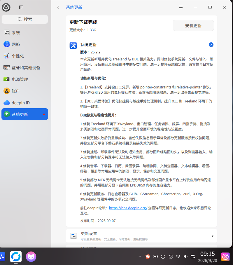This screenshot has width=233, height=265.
Task: Select 系统更新 in the sidebar
Action: pos(25,114)
